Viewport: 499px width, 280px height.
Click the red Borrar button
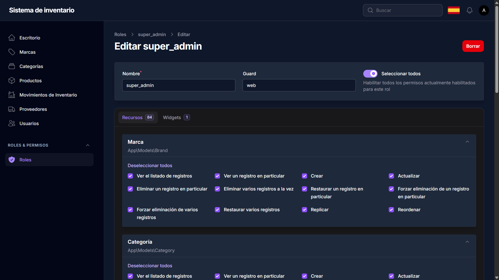tap(473, 46)
